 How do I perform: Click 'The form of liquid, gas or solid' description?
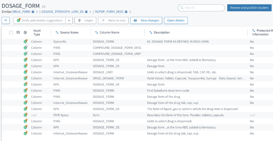point(193,109)
